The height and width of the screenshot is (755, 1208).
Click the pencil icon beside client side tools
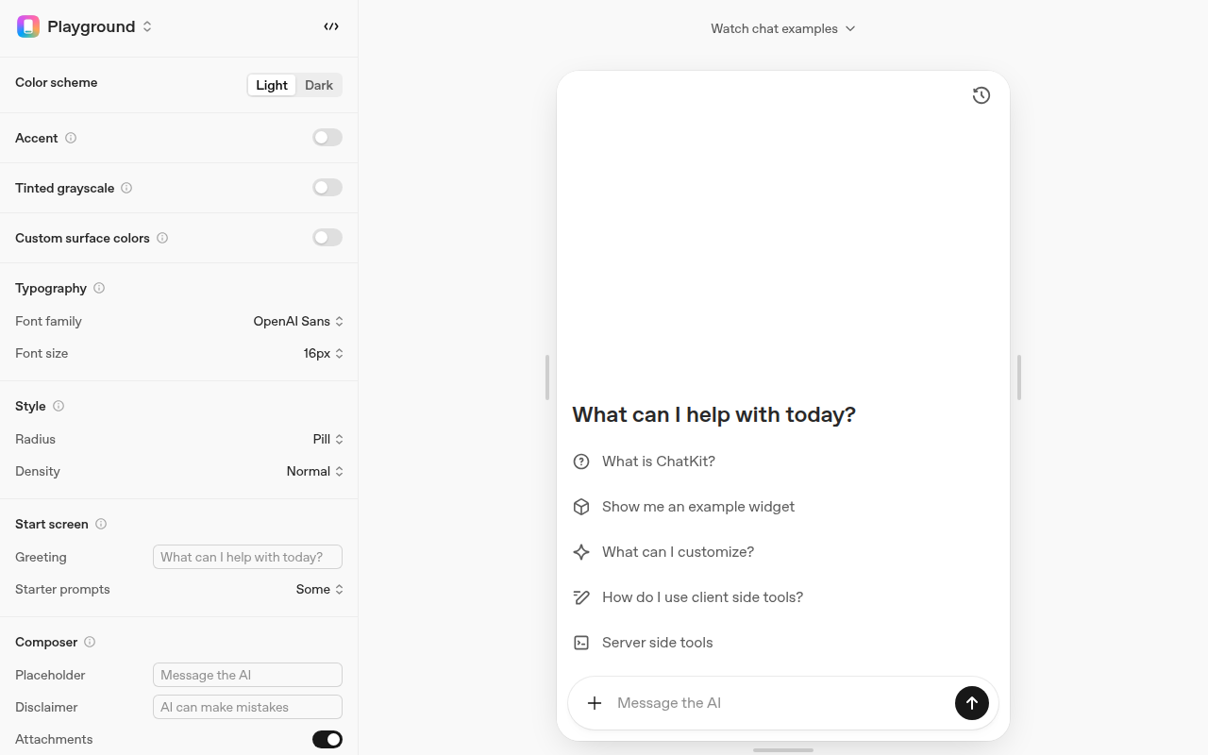(581, 597)
